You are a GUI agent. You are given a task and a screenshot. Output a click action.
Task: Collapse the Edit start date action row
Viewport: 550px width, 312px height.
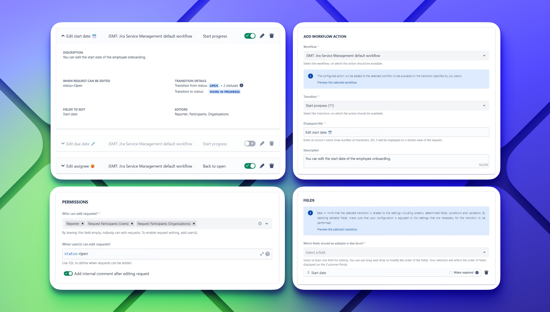click(63, 36)
